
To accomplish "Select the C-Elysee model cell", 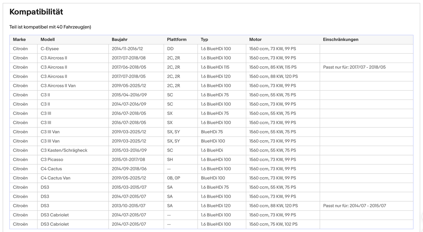I will tap(73, 49).
